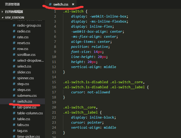Click the position: relative line

point(90,47)
